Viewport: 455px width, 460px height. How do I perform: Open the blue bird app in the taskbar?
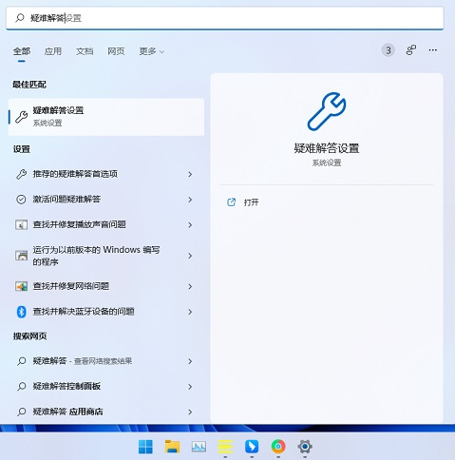click(x=252, y=447)
